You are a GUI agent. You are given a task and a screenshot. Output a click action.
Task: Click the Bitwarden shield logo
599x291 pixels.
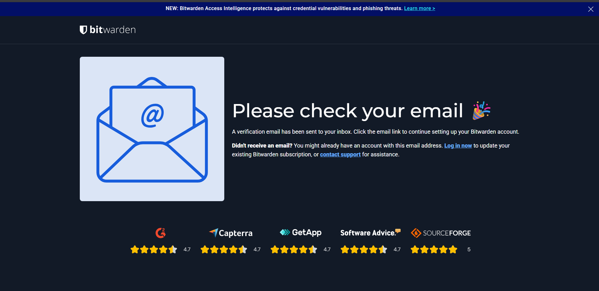point(83,30)
